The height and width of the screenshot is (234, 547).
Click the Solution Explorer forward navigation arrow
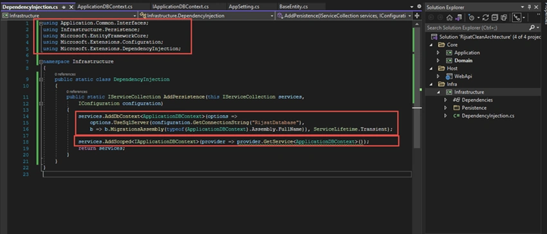click(x=440, y=17)
